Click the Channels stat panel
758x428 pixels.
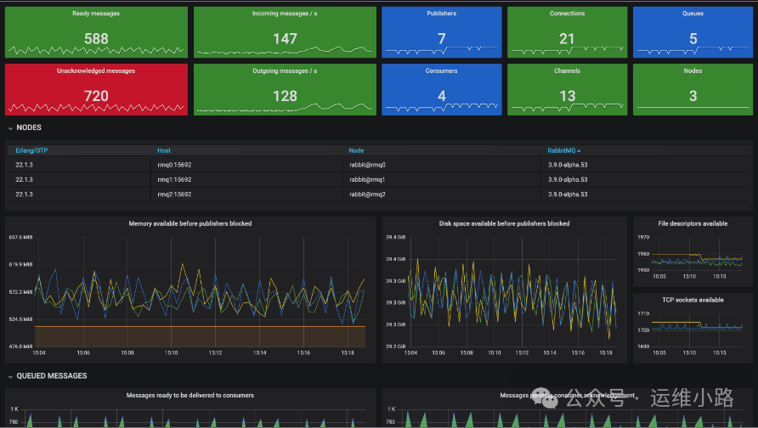click(567, 90)
